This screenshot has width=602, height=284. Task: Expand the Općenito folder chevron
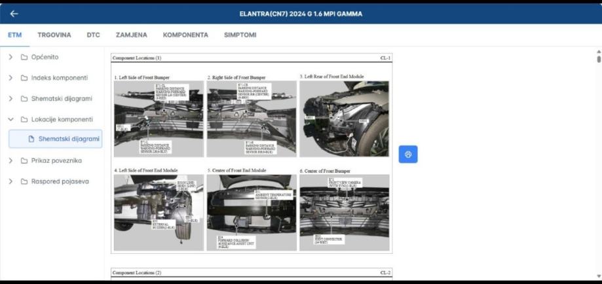click(x=10, y=57)
